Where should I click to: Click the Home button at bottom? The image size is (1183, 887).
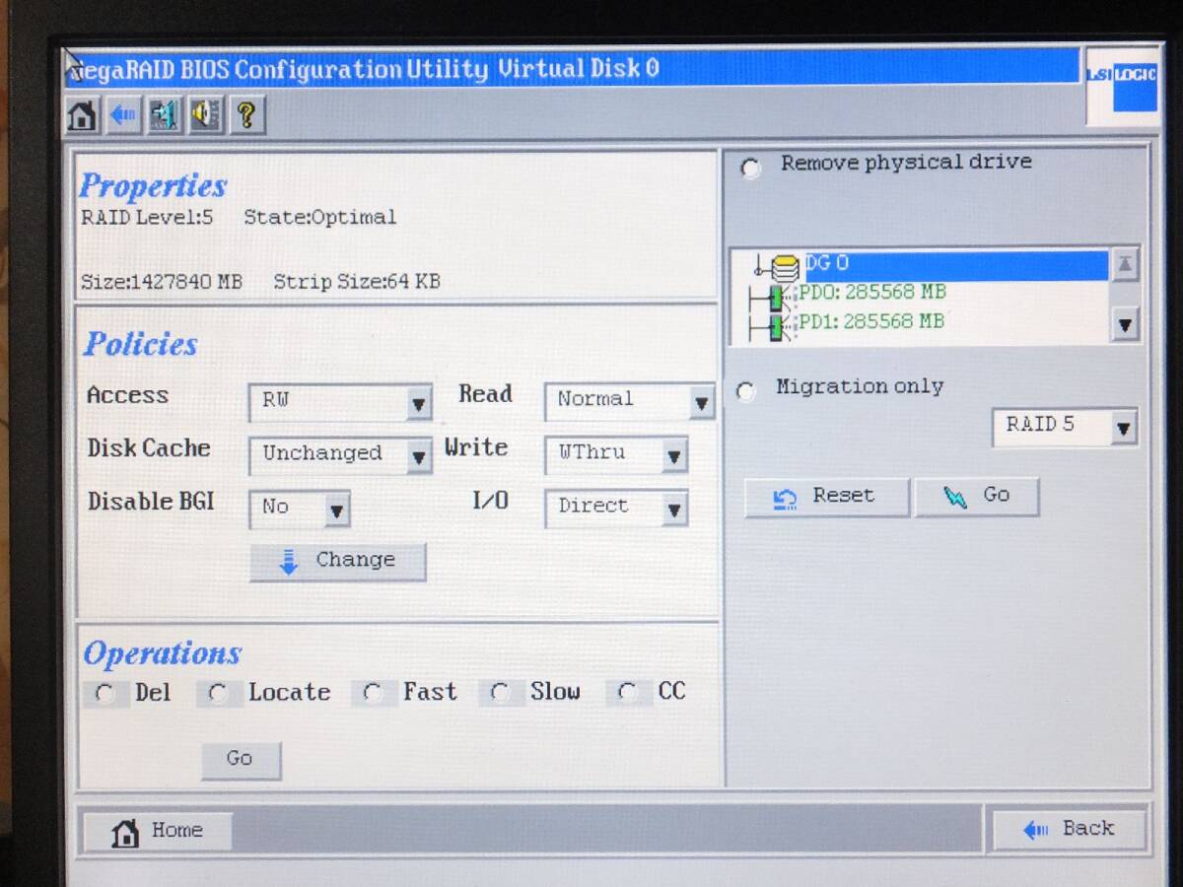[x=157, y=832]
